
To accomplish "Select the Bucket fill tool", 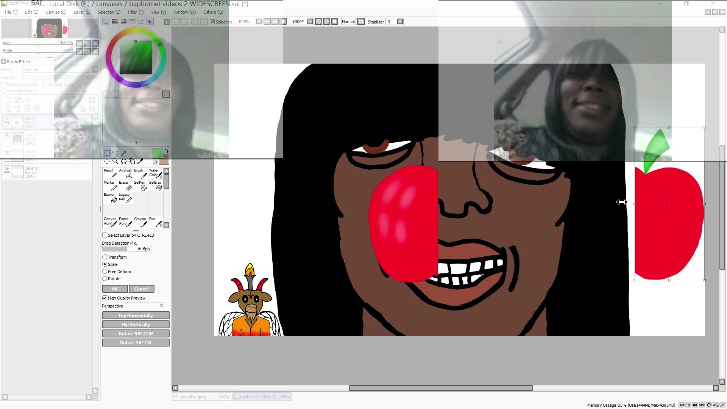I will pyautogui.click(x=110, y=197).
